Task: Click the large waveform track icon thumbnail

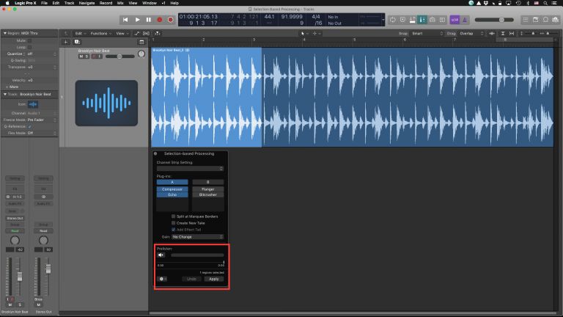Action: point(106,103)
